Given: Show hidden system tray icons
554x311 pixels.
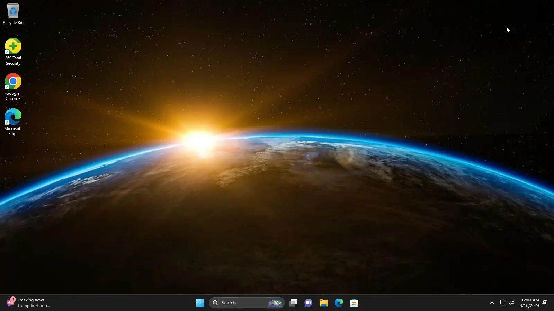Looking at the screenshot, I should tap(492, 303).
